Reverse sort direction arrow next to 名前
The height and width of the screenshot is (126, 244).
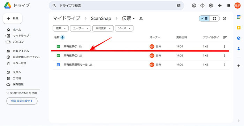pyautogui.click(x=62, y=37)
